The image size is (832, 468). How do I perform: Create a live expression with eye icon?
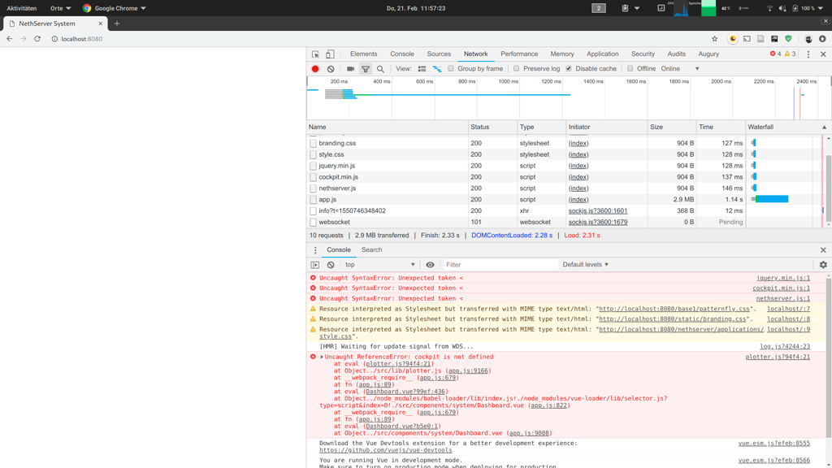tap(429, 264)
